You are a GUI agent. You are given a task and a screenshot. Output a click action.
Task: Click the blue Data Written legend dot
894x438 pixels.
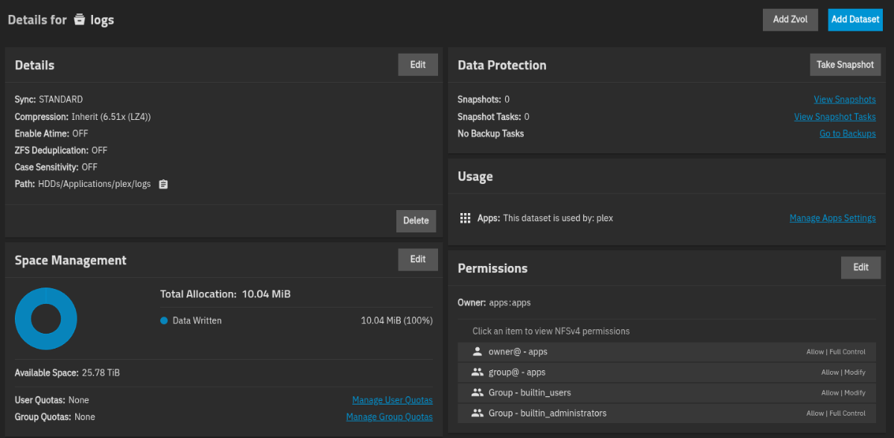click(x=164, y=320)
